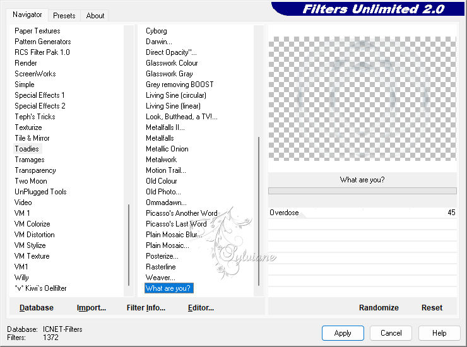Select the Rasterline filter

coord(160,267)
